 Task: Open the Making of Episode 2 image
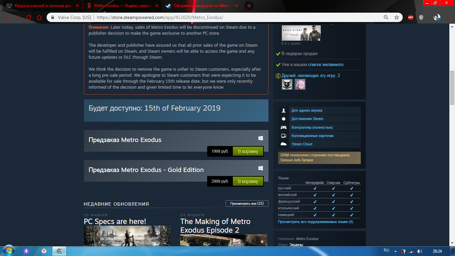point(224,240)
